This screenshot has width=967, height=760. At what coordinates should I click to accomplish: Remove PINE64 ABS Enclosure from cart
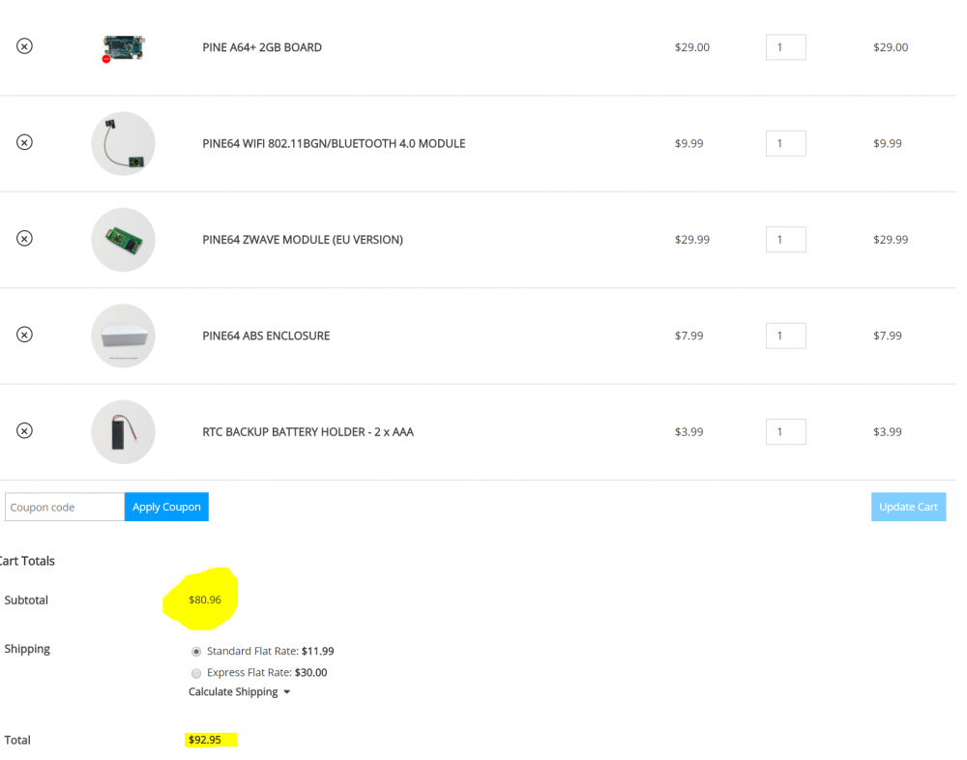[25, 335]
